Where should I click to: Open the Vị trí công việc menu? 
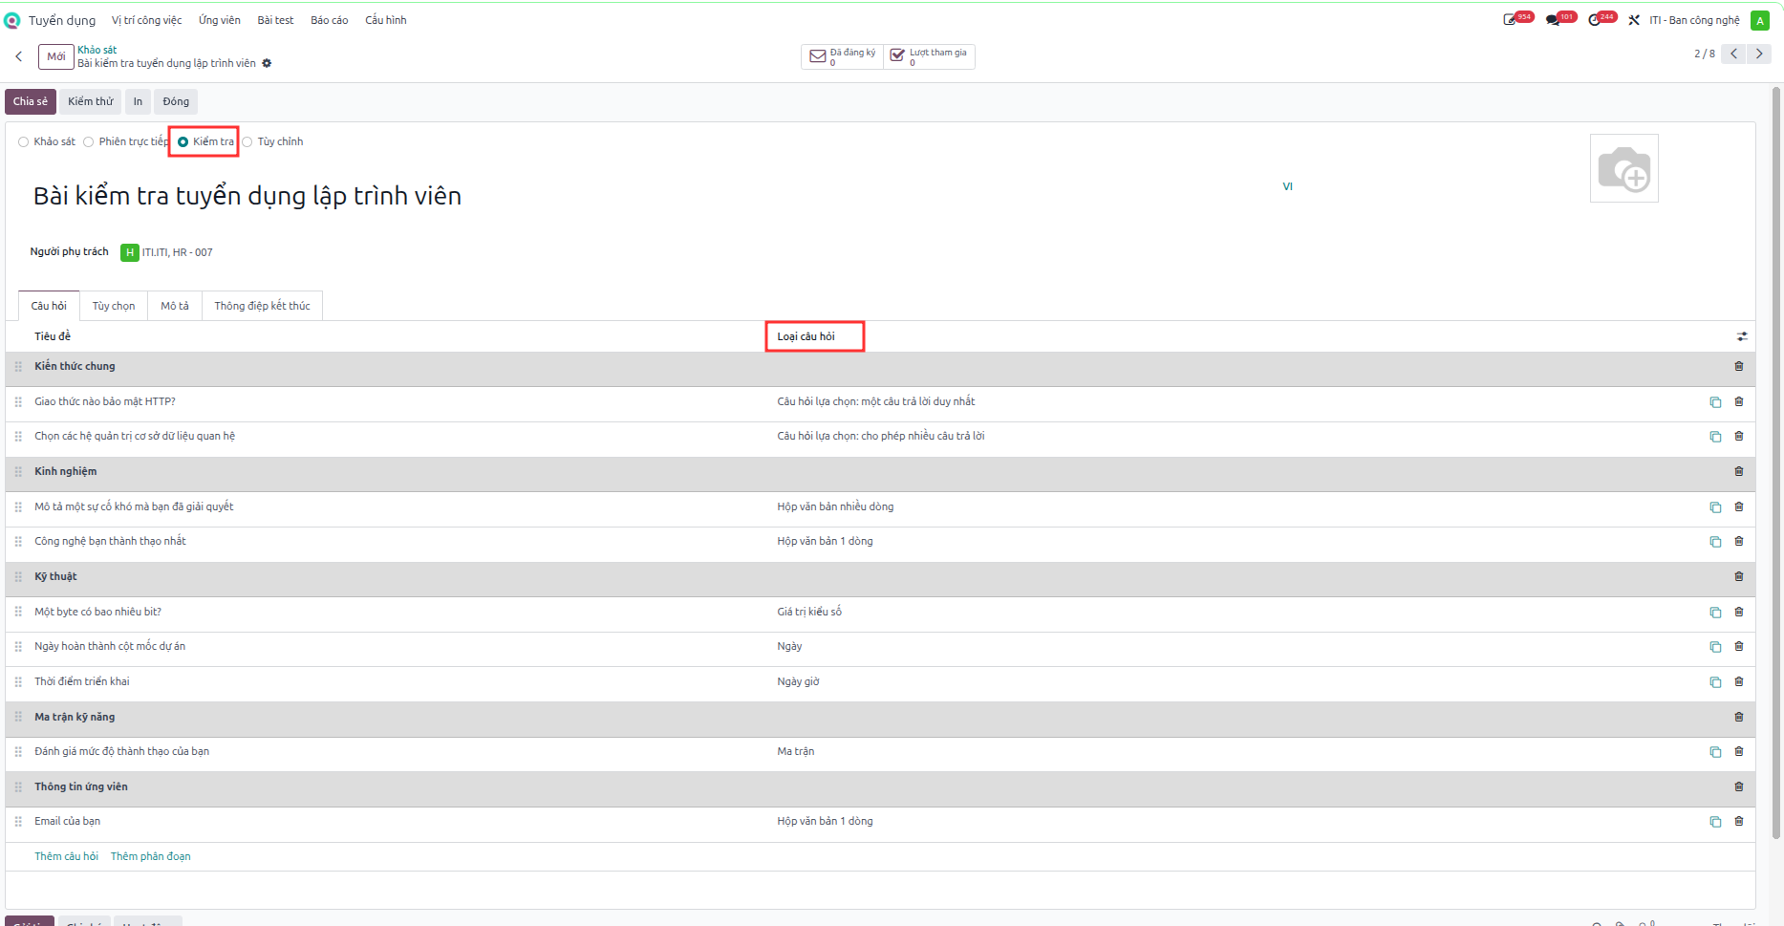pos(146,20)
